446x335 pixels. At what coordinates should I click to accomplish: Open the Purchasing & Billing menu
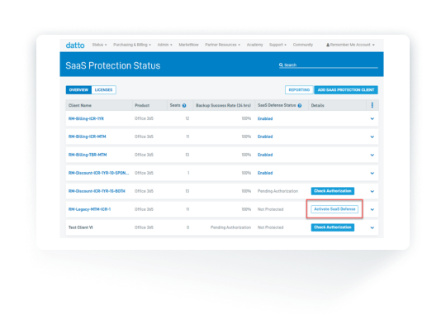(132, 45)
